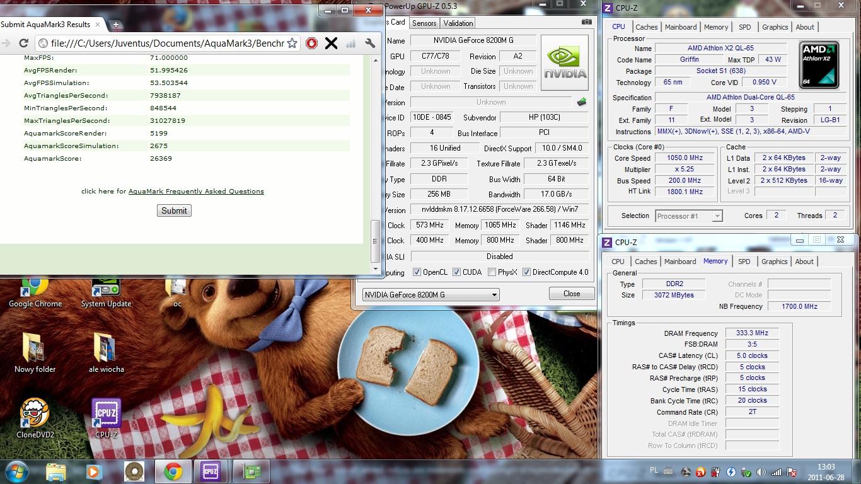Select the AMD Athlon X2 QL-65 name field
This screenshot has width=861, height=484.
(x=720, y=48)
